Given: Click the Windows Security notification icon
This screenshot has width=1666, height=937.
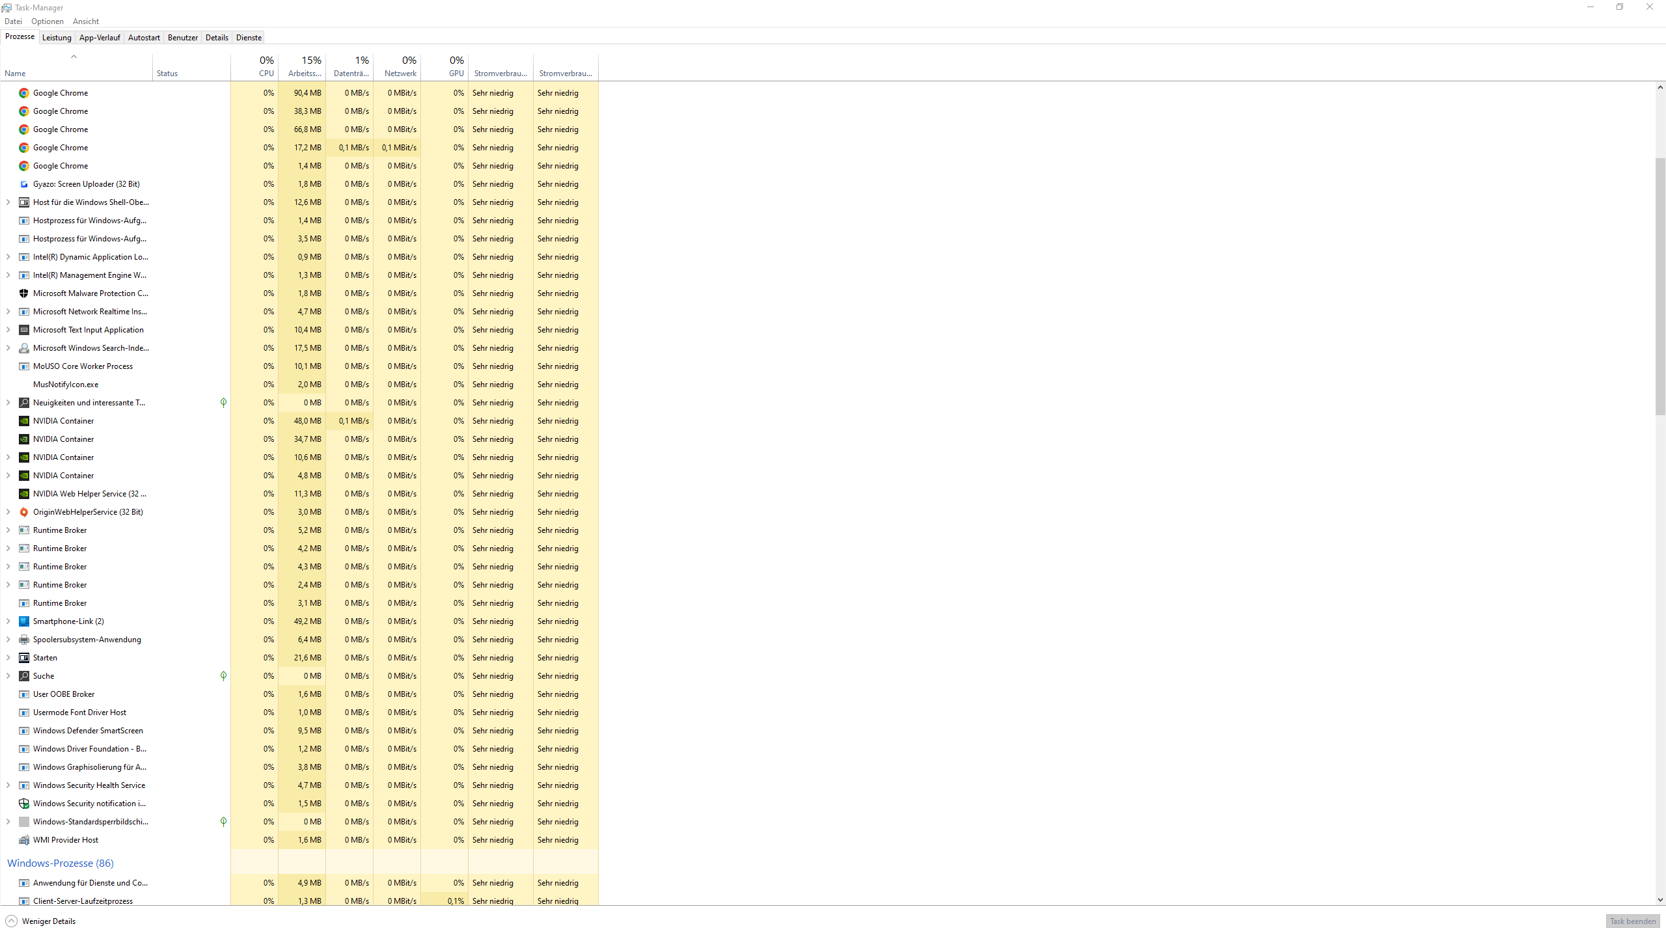Looking at the screenshot, I should point(24,804).
